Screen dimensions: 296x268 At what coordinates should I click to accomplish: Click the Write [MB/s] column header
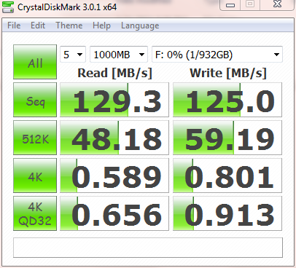(x=228, y=73)
